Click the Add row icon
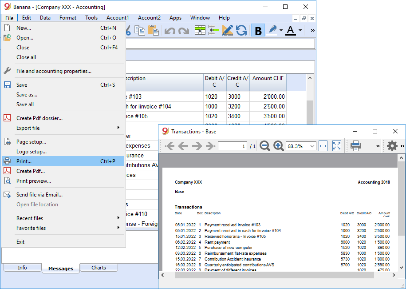The image size is (406, 289). (x=200, y=30)
